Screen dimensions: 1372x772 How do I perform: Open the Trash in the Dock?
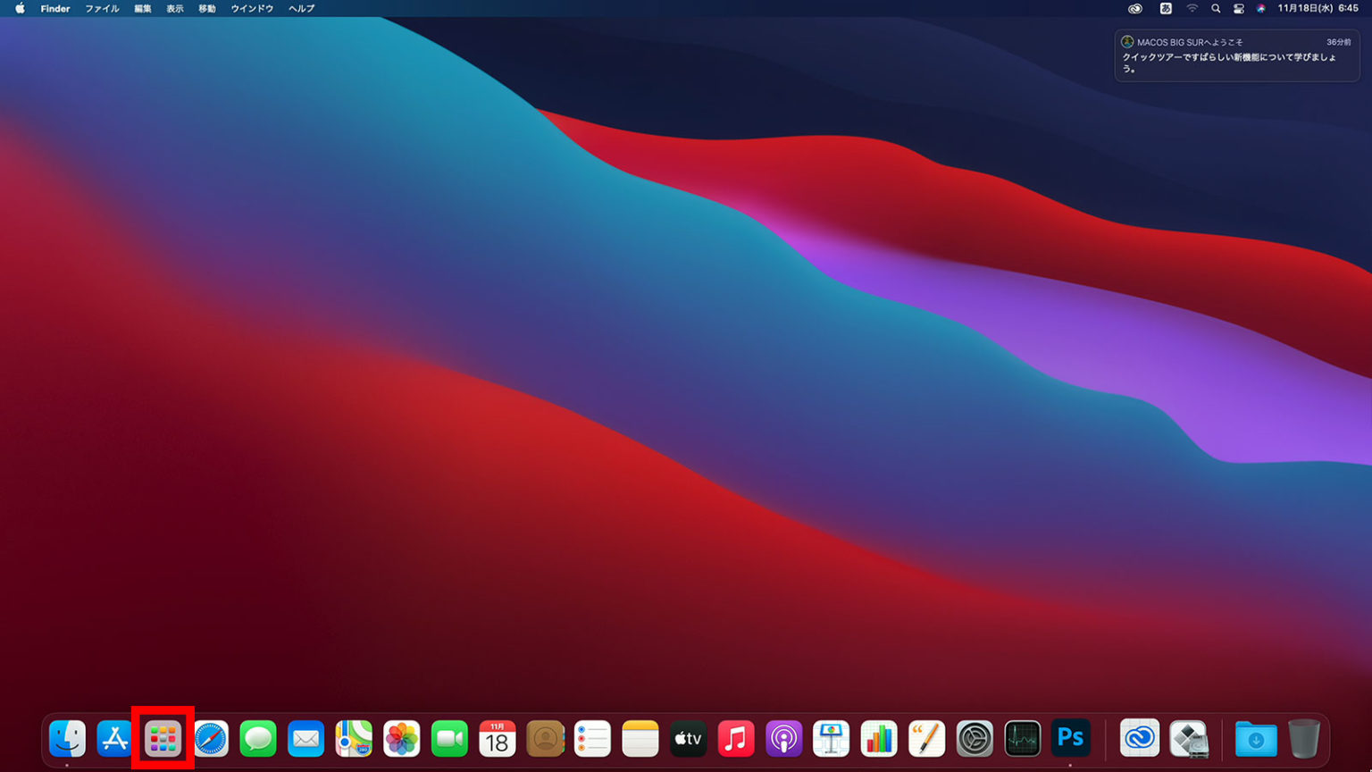click(x=1304, y=739)
